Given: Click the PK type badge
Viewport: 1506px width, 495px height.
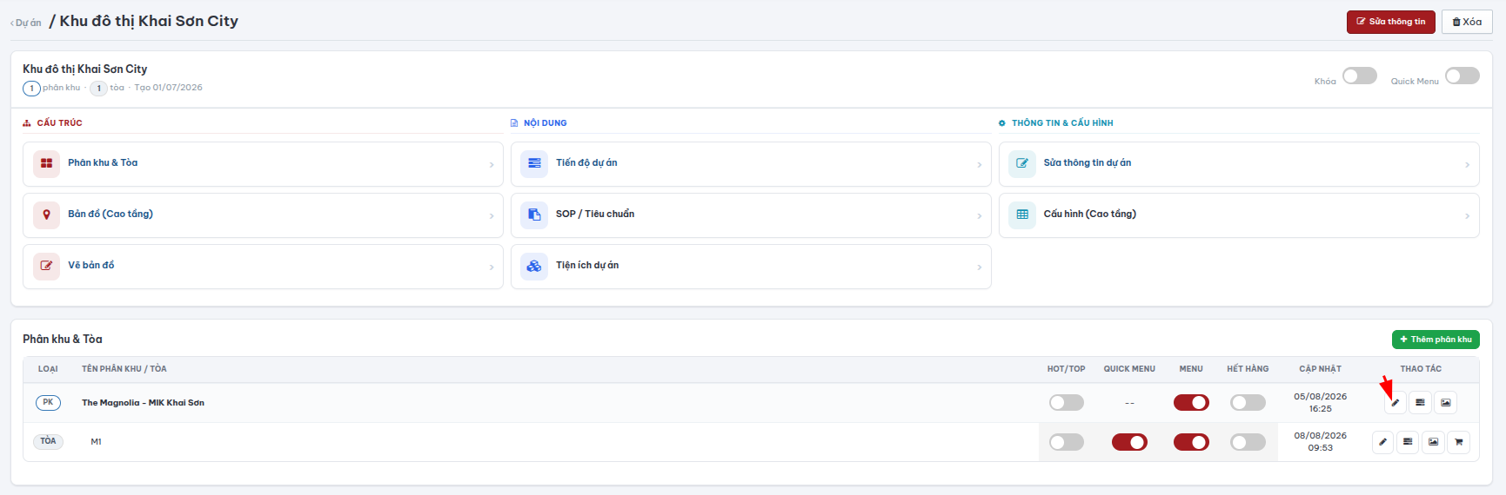Looking at the screenshot, I should [x=48, y=402].
